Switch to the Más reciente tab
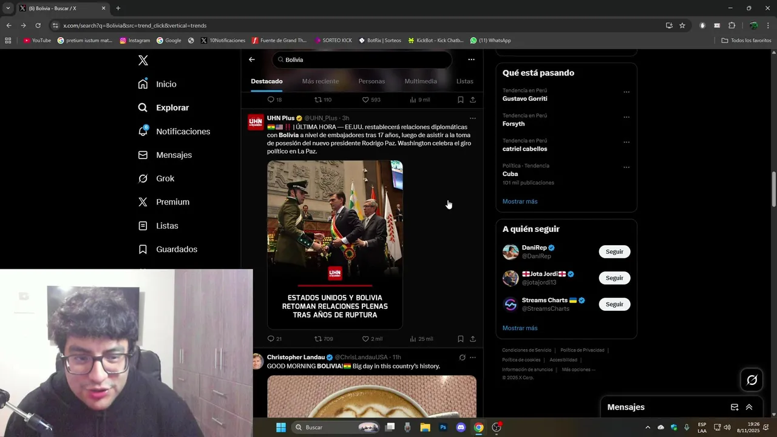 (x=321, y=81)
